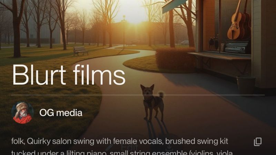The height and width of the screenshot is (155, 276).
Task: Click the partly cut-off line mentioning lilting piano
Action: pyautogui.click(x=122, y=153)
